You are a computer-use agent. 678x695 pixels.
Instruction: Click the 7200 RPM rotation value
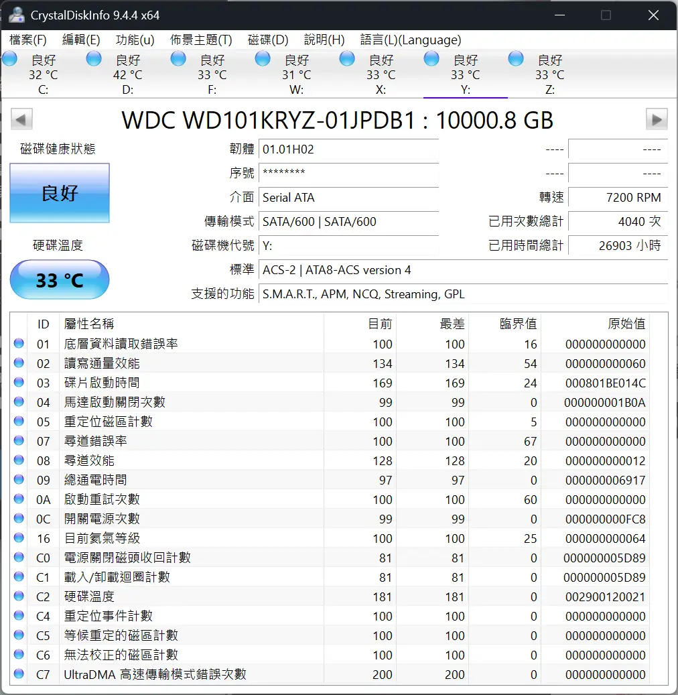(x=618, y=197)
